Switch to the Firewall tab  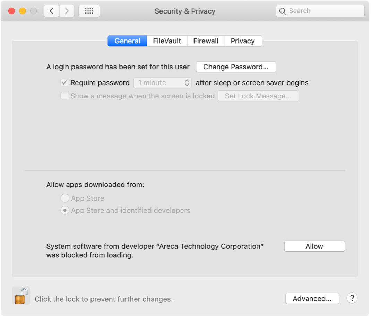tap(206, 41)
